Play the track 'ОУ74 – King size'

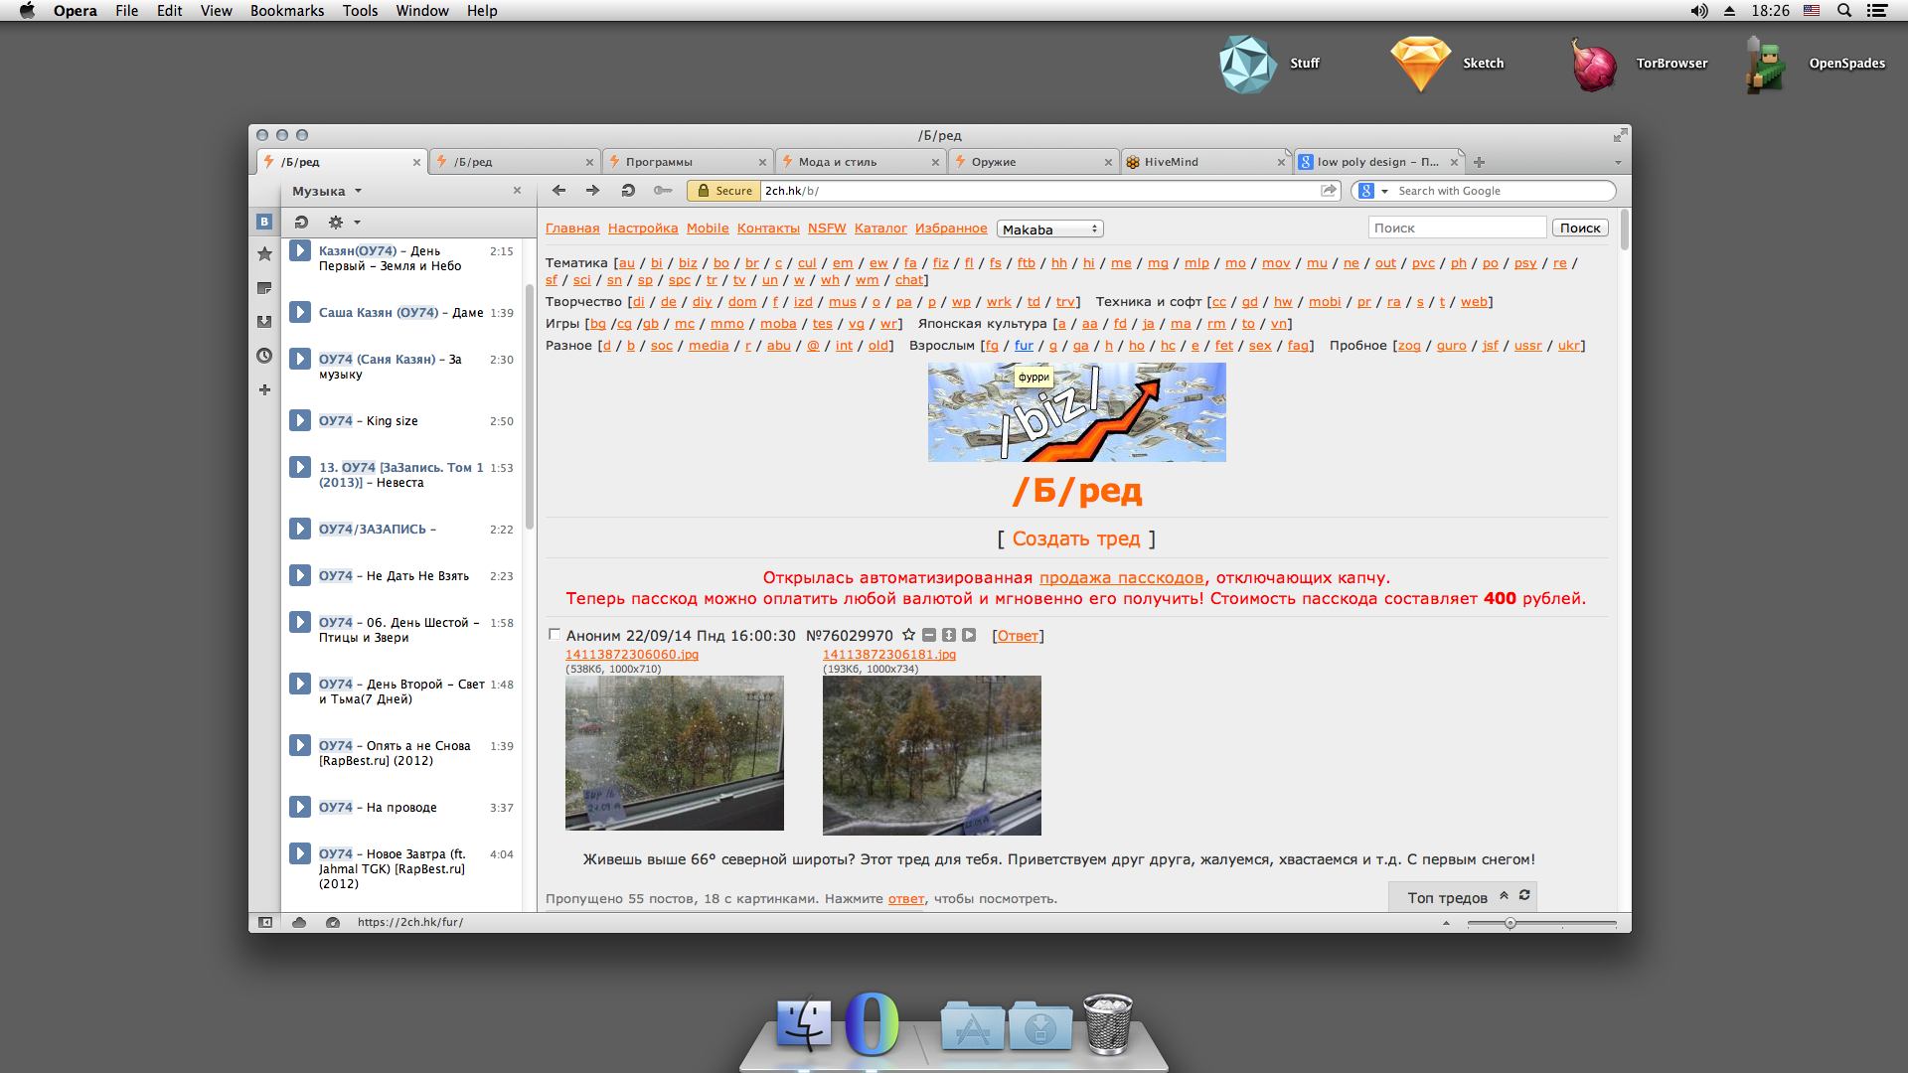tap(300, 420)
